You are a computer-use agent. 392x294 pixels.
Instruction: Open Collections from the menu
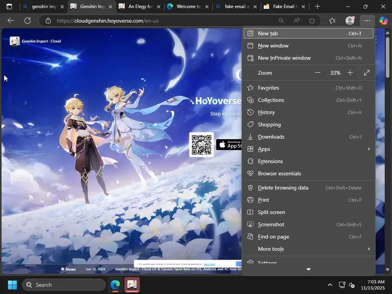[x=309, y=100]
